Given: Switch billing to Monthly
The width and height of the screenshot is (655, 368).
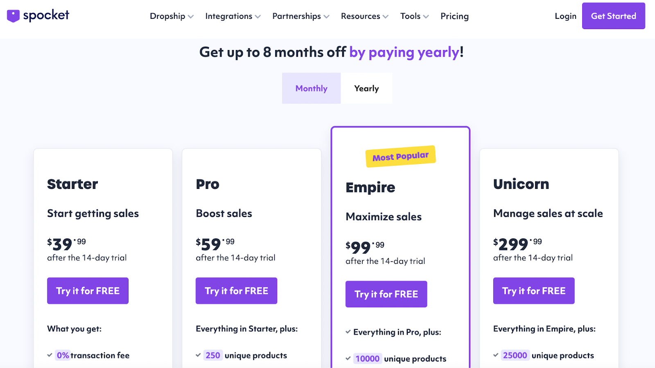Looking at the screenshot, I should 311,88.
